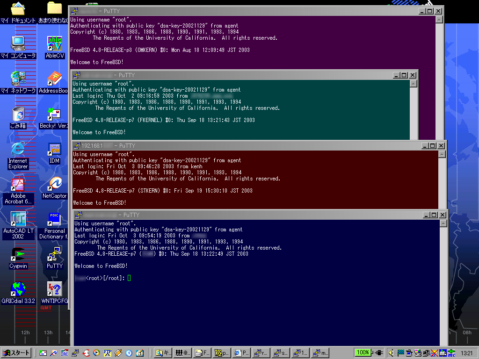Click scroll-up arrow in the purple PuTTY window
Image resolution: width=479 pixels, height=359 pixels.
point(439,20)
